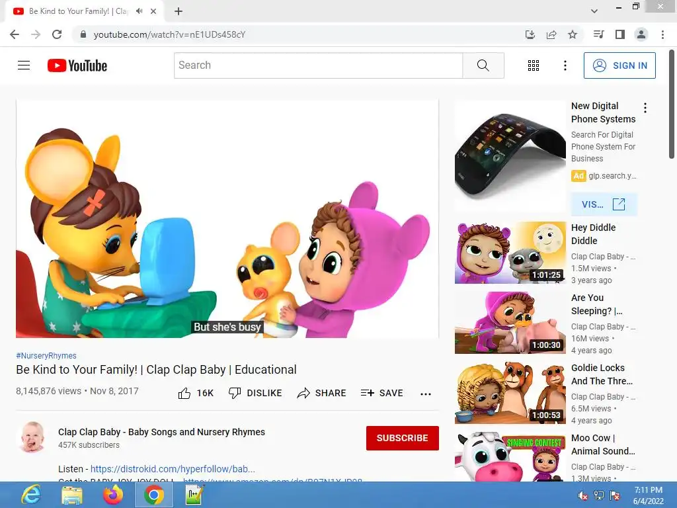677x508 pixels.
Task: Launch Firefox from taskbar
Action: tap(112, 495)
